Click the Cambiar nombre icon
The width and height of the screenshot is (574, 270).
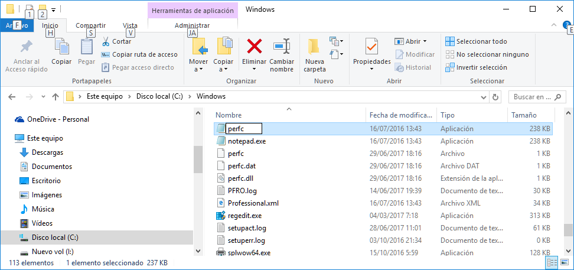tap(282, 47)
